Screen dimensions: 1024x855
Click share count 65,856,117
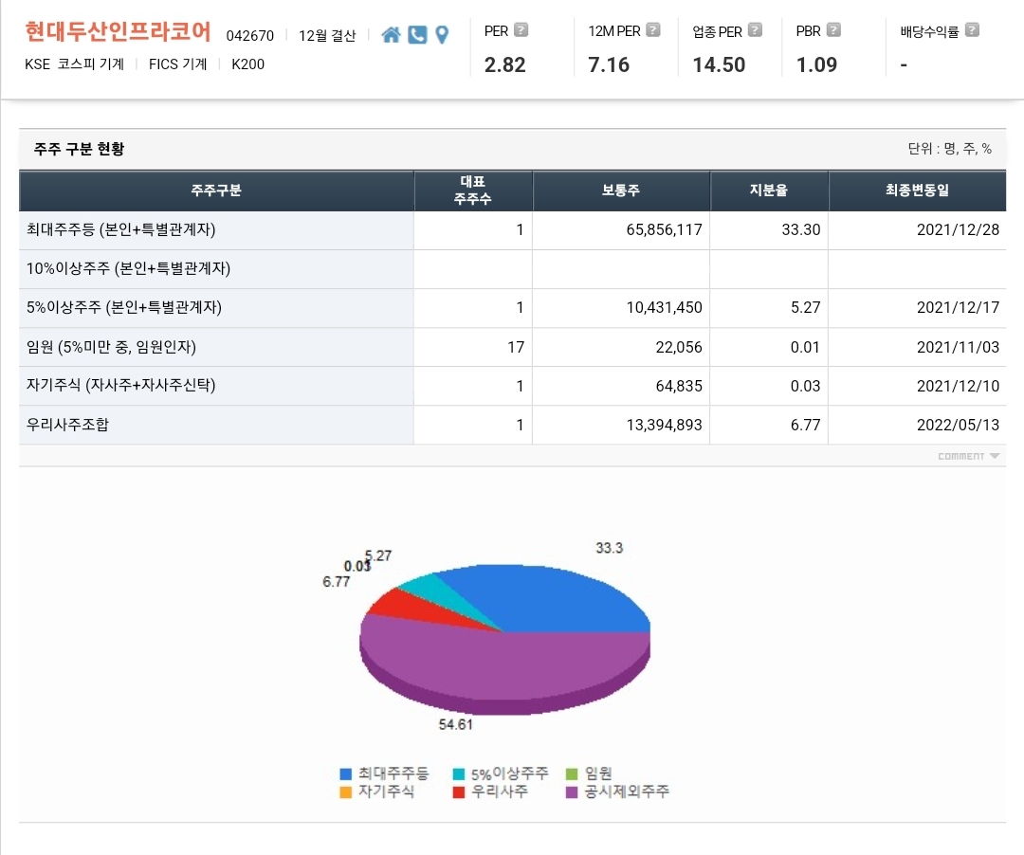664,229
